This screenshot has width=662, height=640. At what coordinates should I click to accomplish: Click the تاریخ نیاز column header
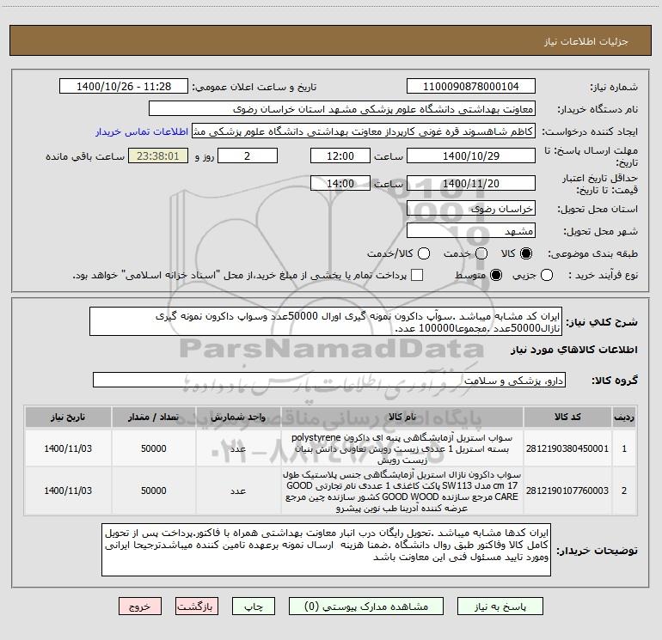tap(68, 417)
